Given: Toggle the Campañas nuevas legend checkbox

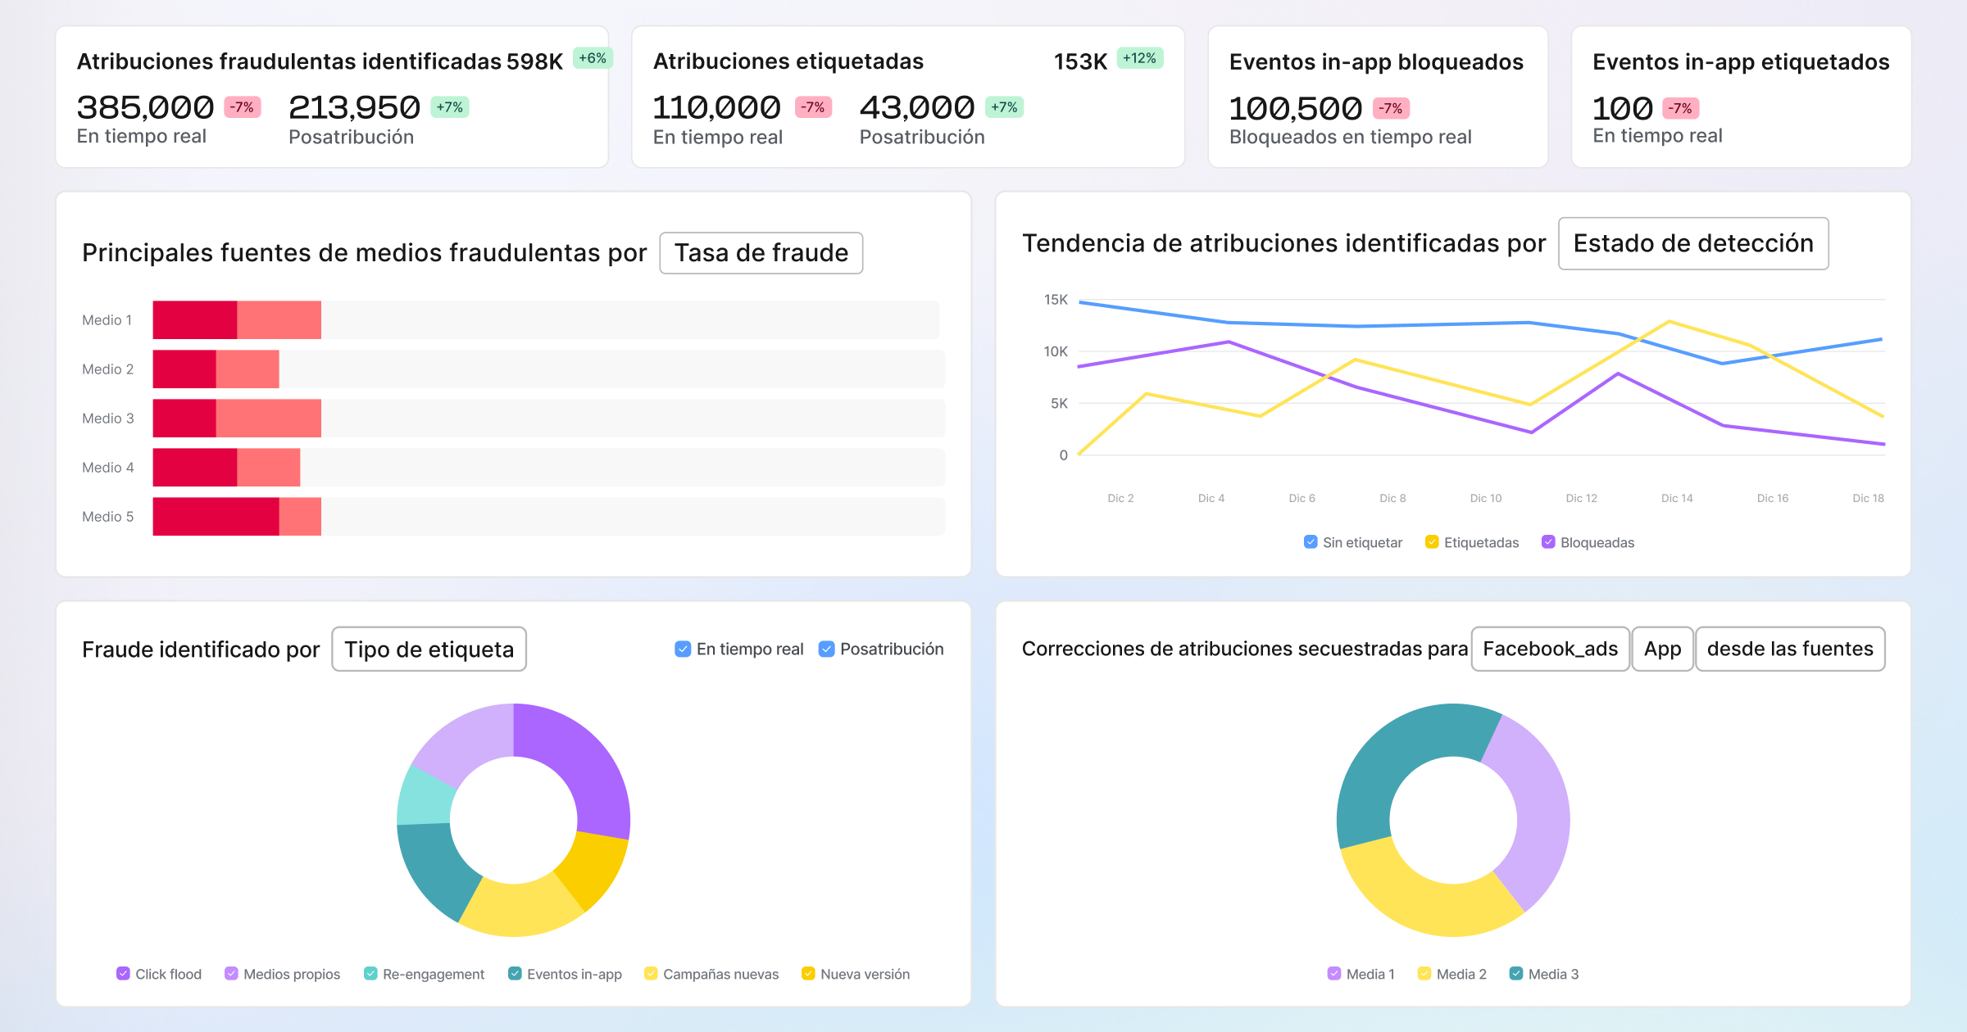Looking at the screenshot, I should click(651, 973).
